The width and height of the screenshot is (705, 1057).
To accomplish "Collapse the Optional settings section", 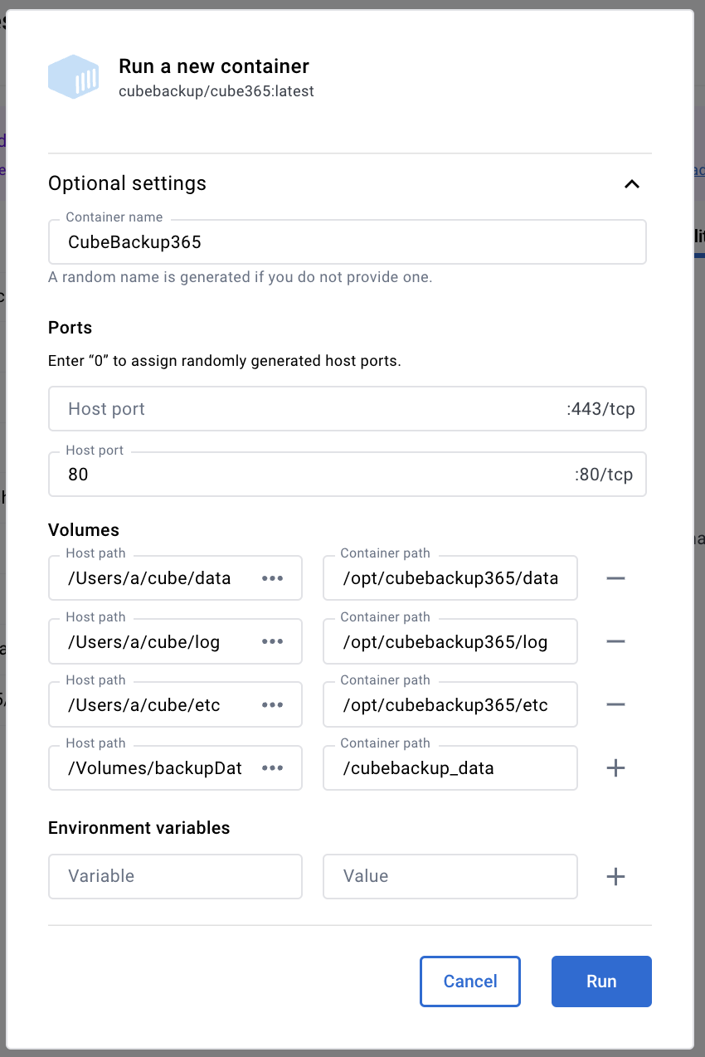I will click(632, 183).
